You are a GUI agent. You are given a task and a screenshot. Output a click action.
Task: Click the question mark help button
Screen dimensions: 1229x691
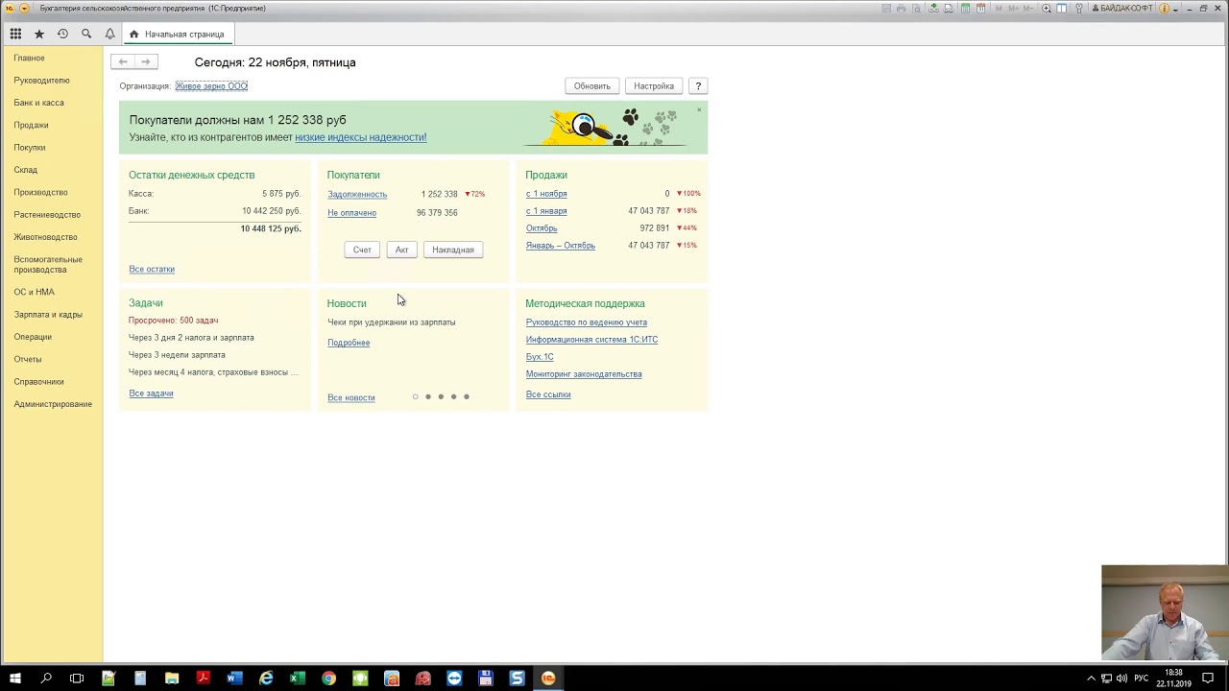point(698,85)
